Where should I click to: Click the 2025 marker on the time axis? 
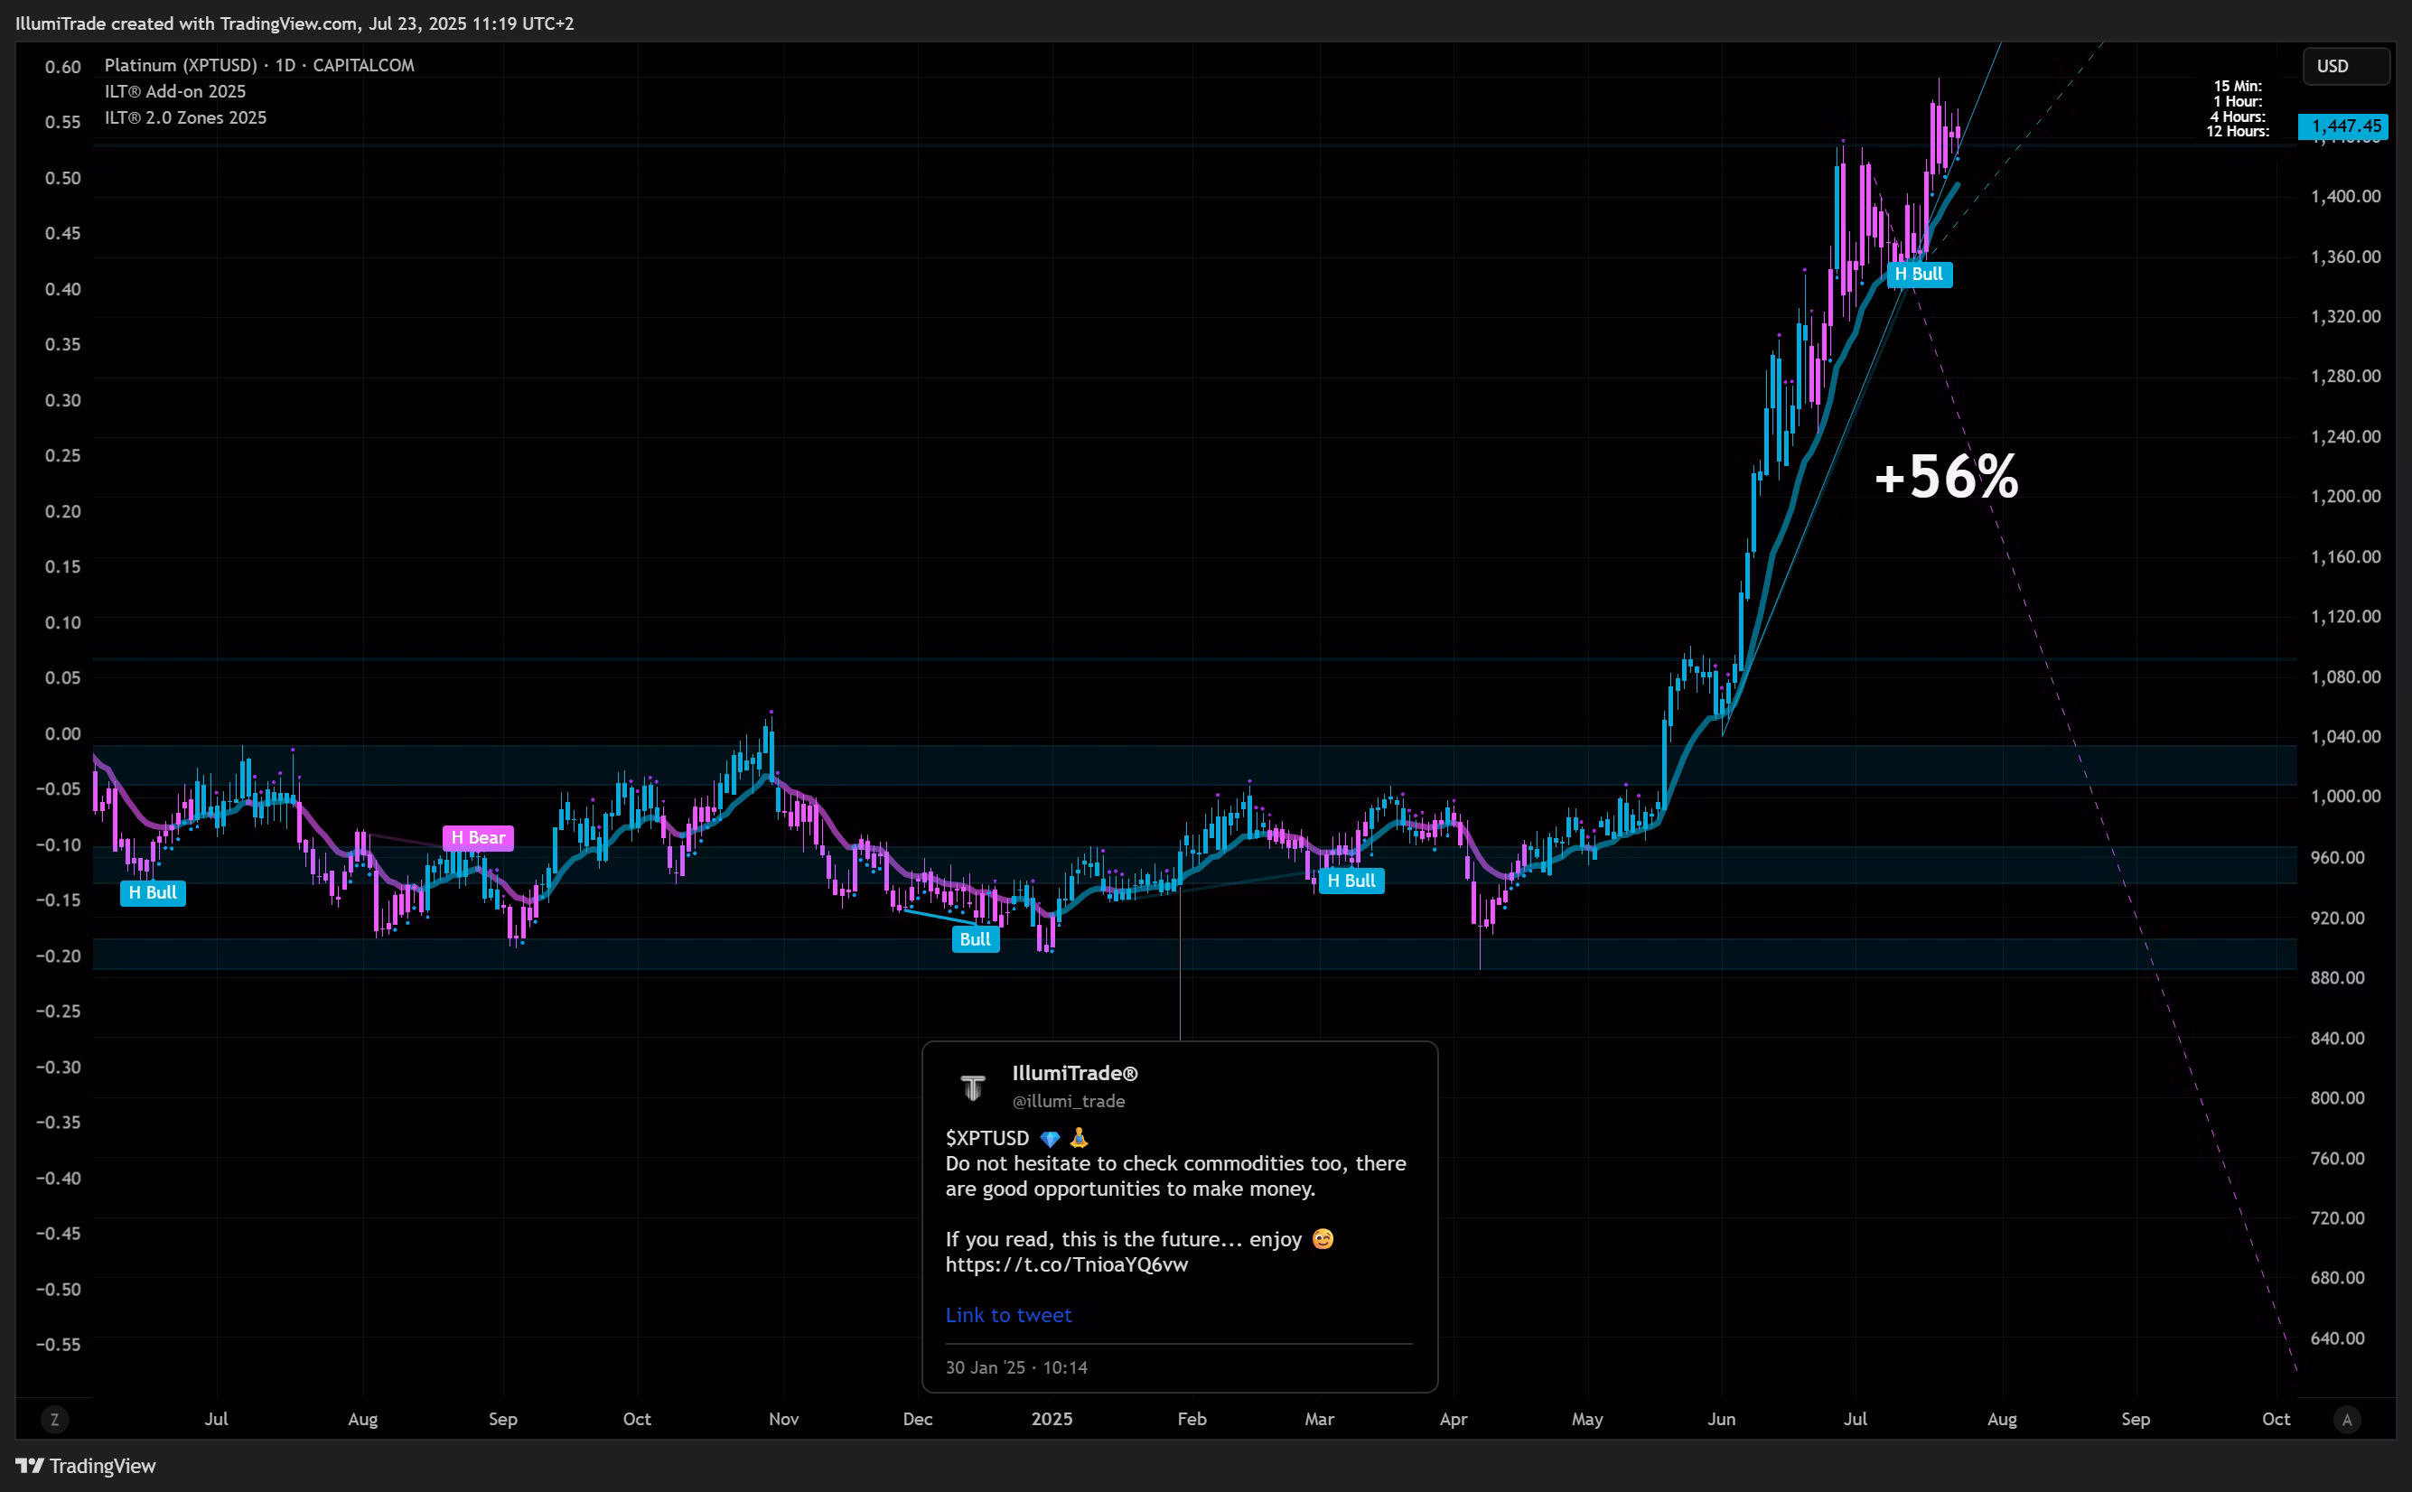click(x=1051, y=1419)
